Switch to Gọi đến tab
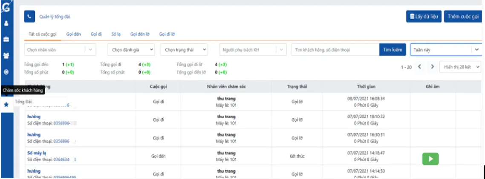 tap(74, 34)
